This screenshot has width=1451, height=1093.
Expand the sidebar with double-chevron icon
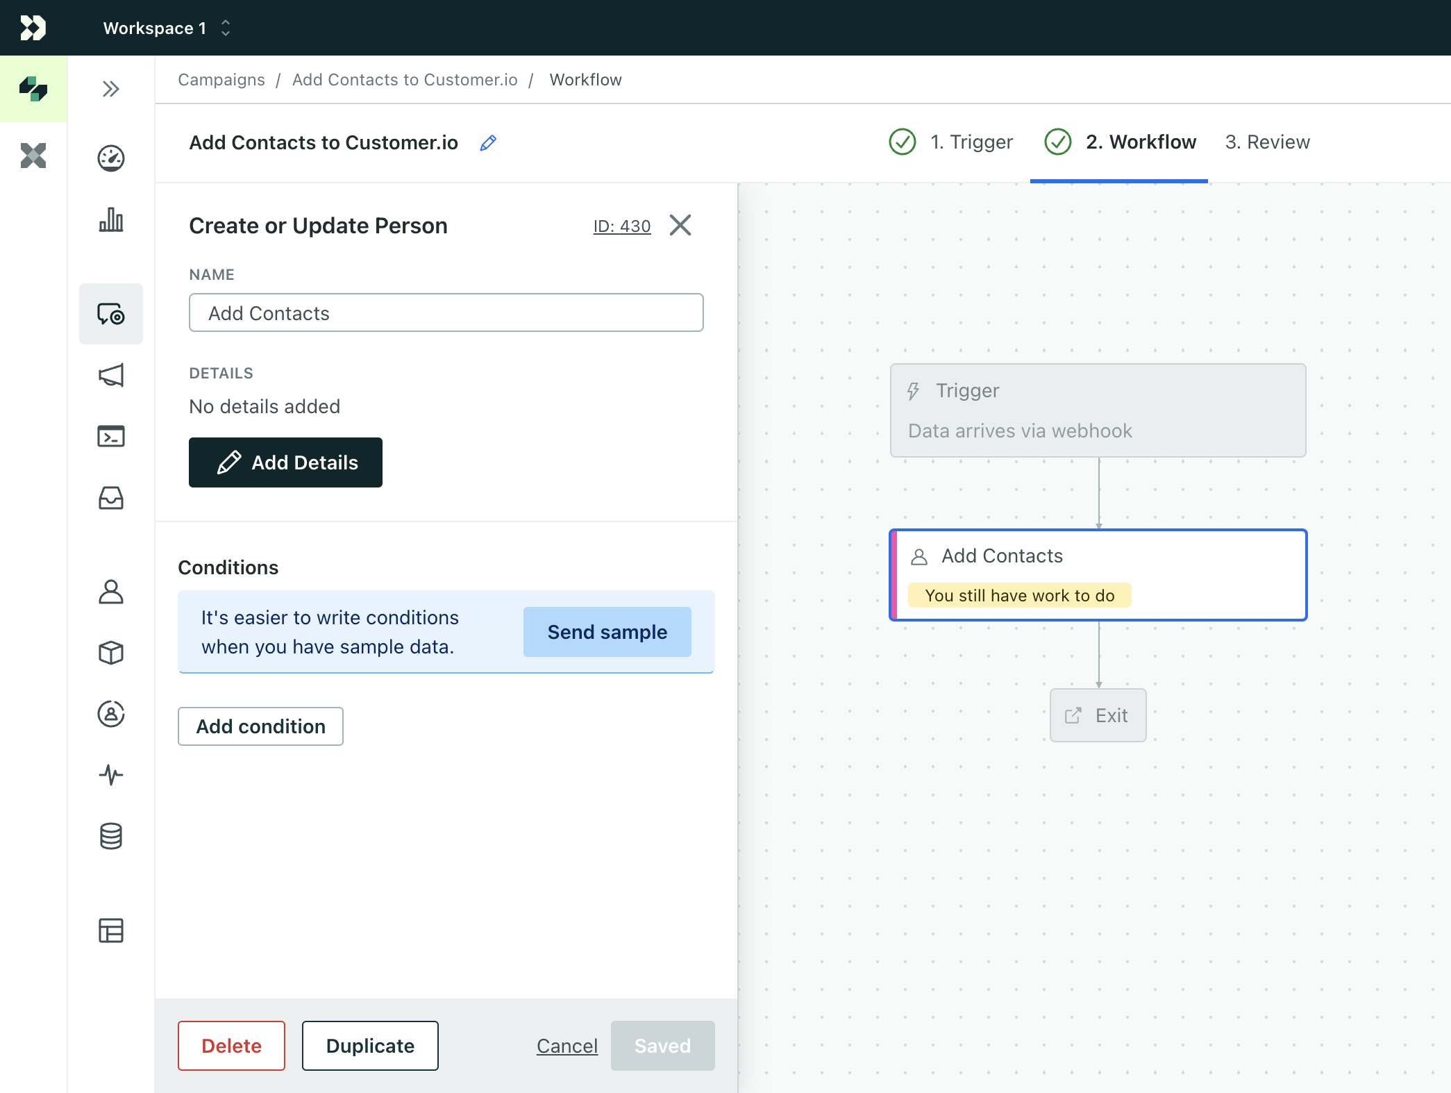pos(111,89)
